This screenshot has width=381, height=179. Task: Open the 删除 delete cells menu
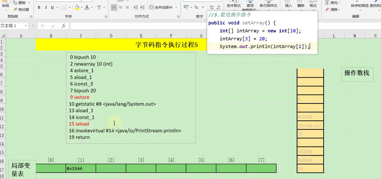tap(301, 6)
